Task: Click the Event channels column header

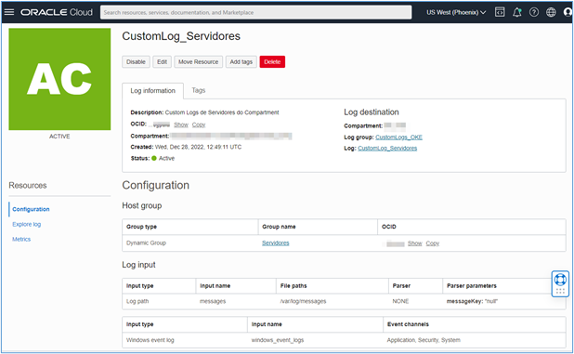Action: [408, 324]
